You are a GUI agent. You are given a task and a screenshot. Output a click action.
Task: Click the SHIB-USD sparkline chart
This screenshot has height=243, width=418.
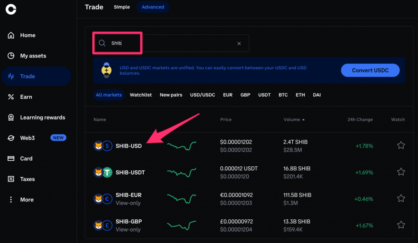pyautogui.click(x=182, y=146)
